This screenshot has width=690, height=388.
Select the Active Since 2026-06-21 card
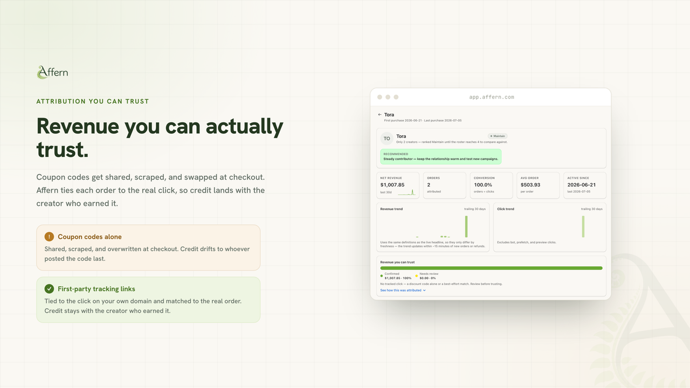[584, 185]
